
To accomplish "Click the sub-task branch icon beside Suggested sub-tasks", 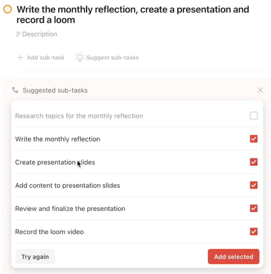I will coord(15,90).
